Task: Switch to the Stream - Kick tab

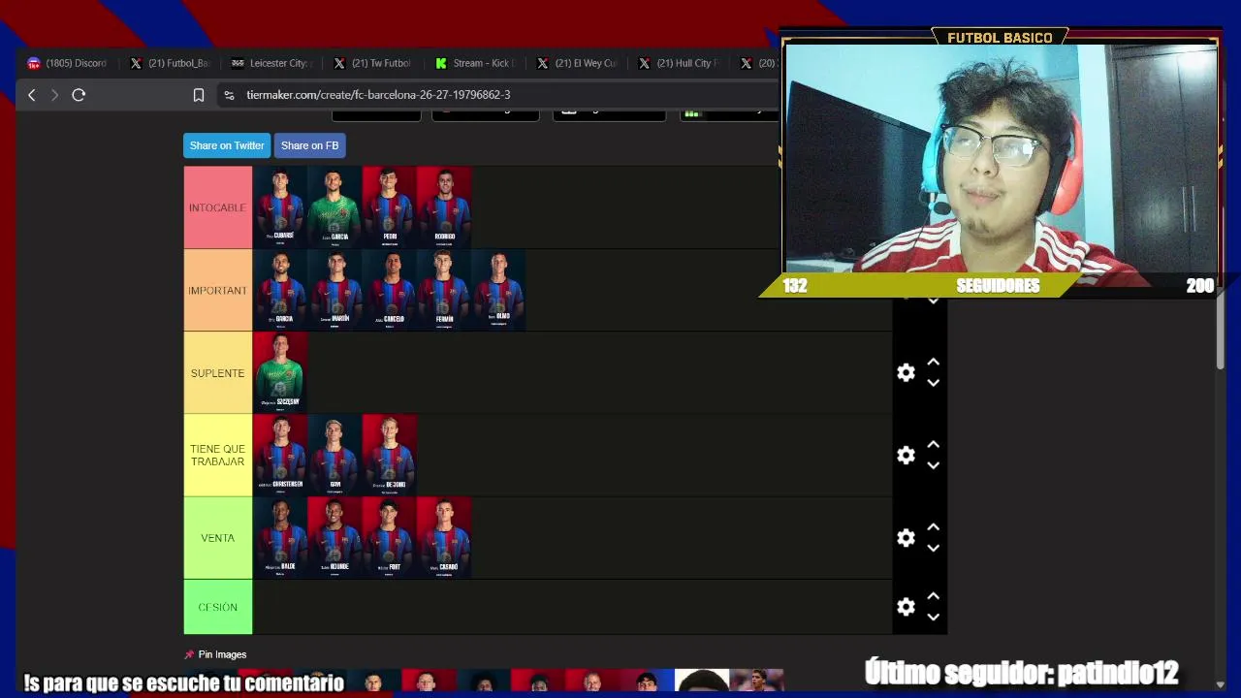Action: 475,63
